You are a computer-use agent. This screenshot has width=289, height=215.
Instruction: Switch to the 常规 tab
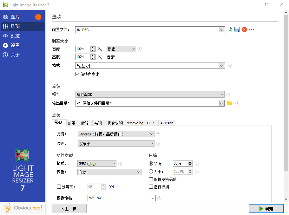click(58, 123)
